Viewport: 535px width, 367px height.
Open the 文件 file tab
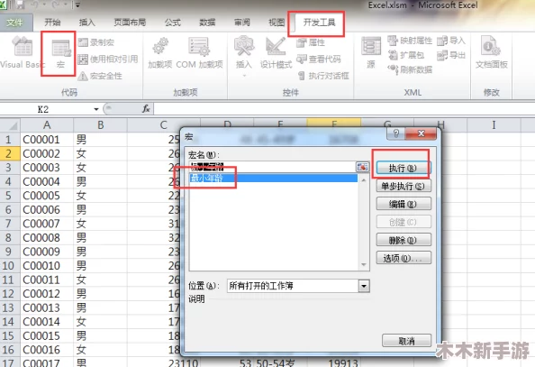[14, 23]
